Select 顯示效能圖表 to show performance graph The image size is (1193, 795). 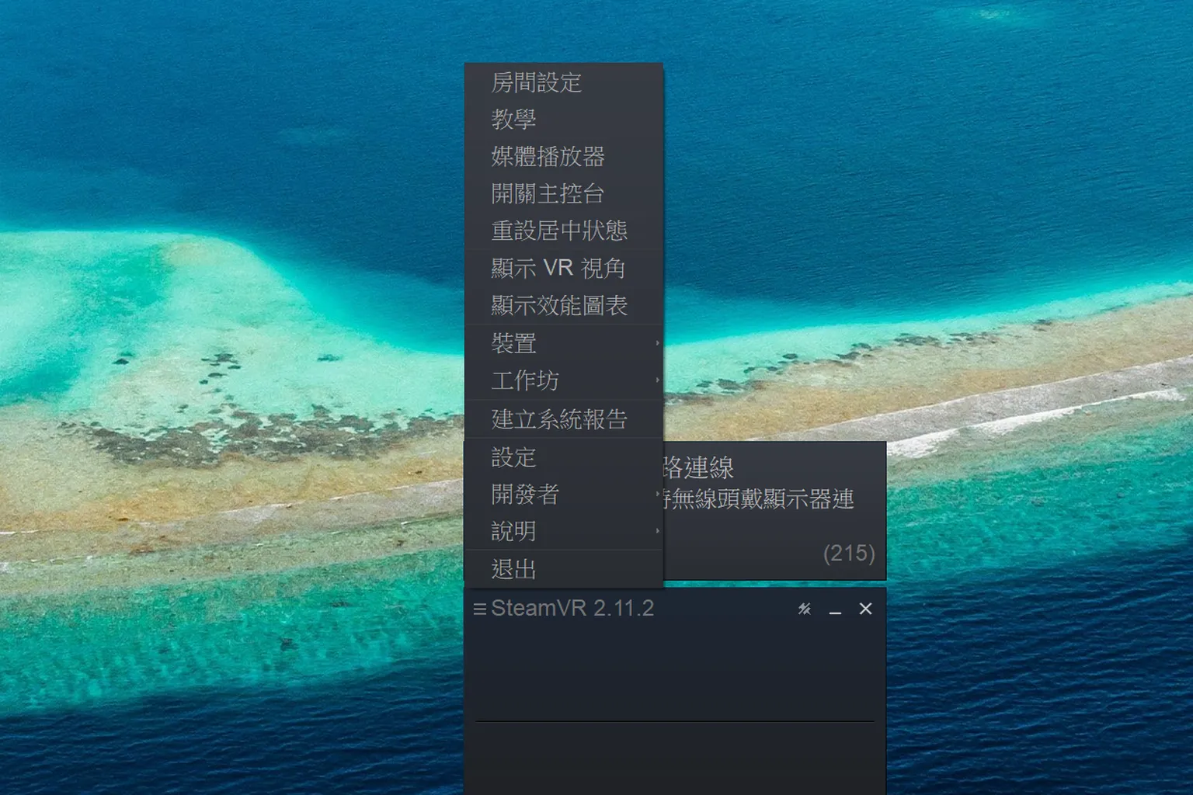point(561,305)
